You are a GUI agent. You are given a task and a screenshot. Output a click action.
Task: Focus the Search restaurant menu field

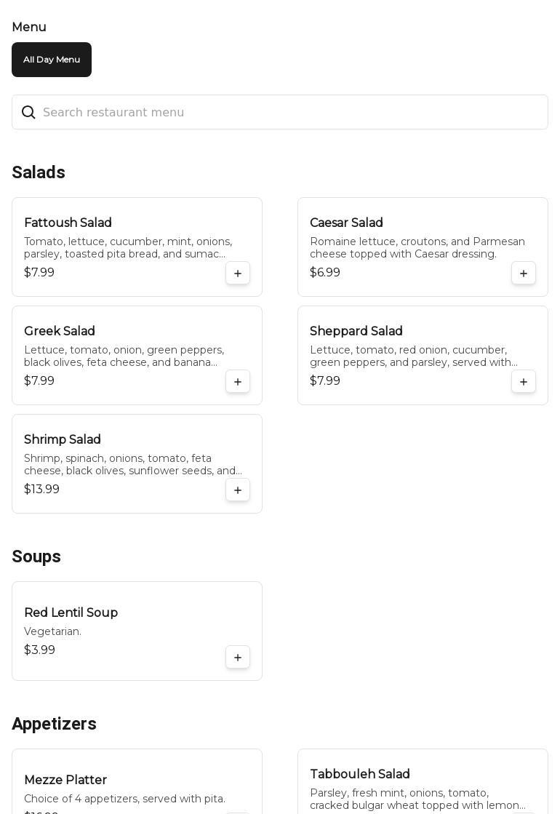click(291, 113)
